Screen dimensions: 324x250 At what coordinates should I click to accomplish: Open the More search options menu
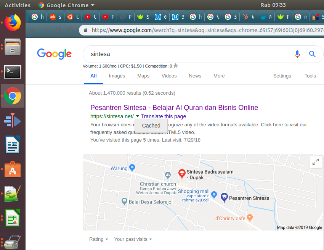(219, 76)
